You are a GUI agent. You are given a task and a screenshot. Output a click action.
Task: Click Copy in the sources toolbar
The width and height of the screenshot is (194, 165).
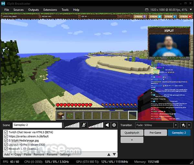click(x=18, y=154)
